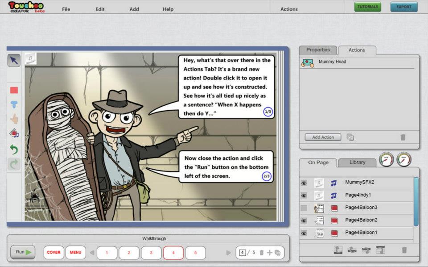Click the Toucheo Creator logo
428x267 pixels.
point(26,7)
